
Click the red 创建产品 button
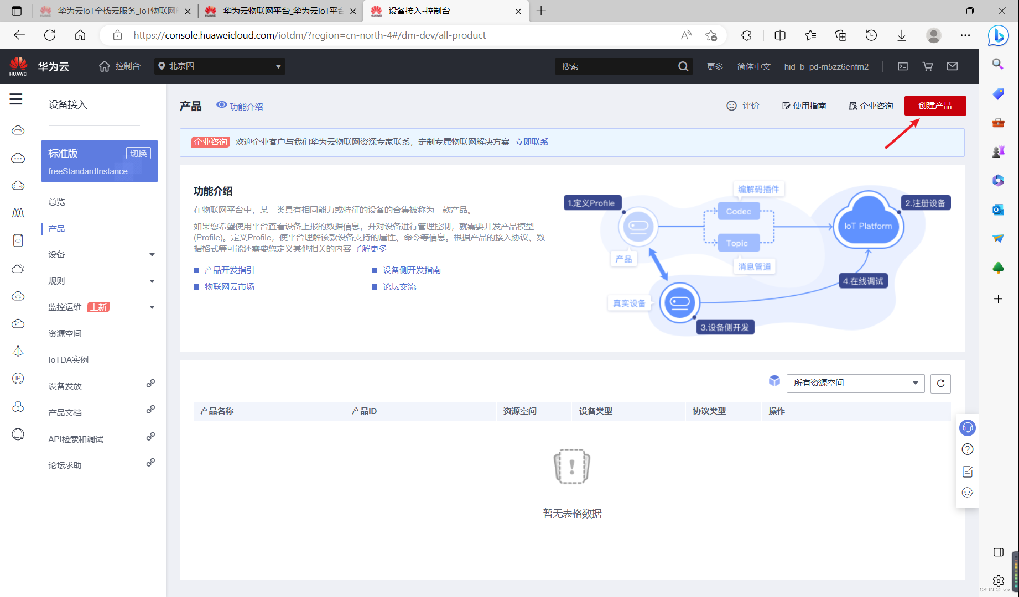click(x=935, y=106)
